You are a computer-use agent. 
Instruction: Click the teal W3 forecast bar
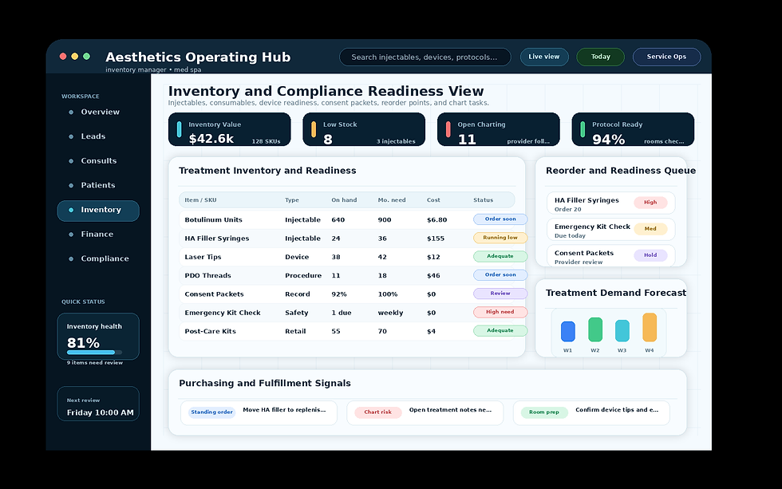pyautogui.click(x=622, y=331)
